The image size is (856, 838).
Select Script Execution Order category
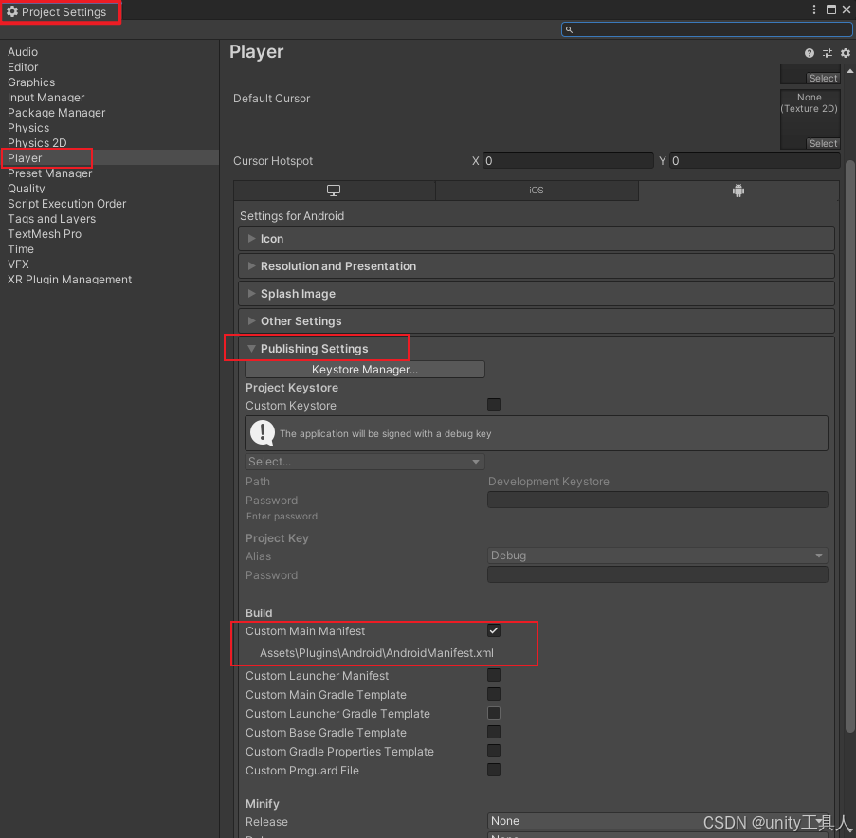[66, 204]
